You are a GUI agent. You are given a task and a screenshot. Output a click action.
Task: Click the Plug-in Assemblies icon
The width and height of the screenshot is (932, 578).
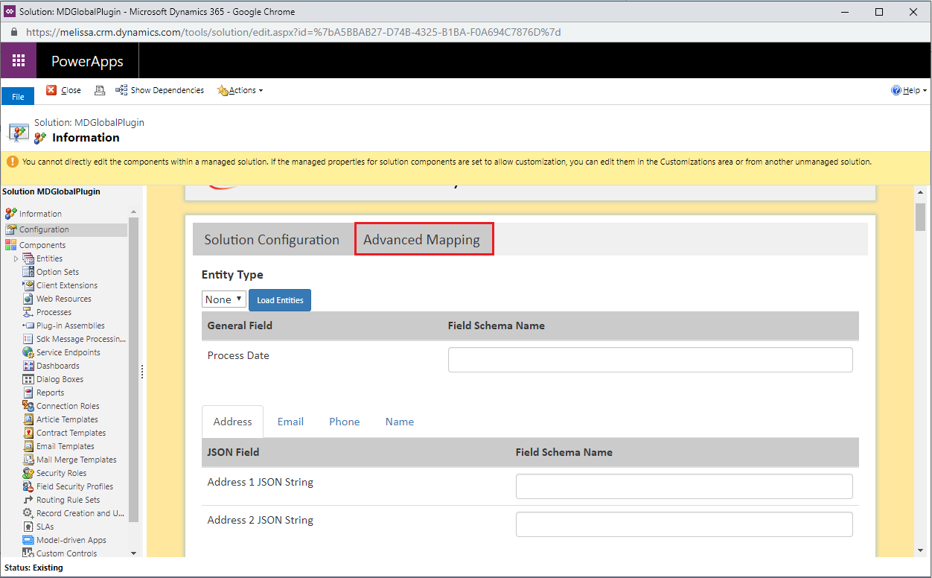[28, 325]
